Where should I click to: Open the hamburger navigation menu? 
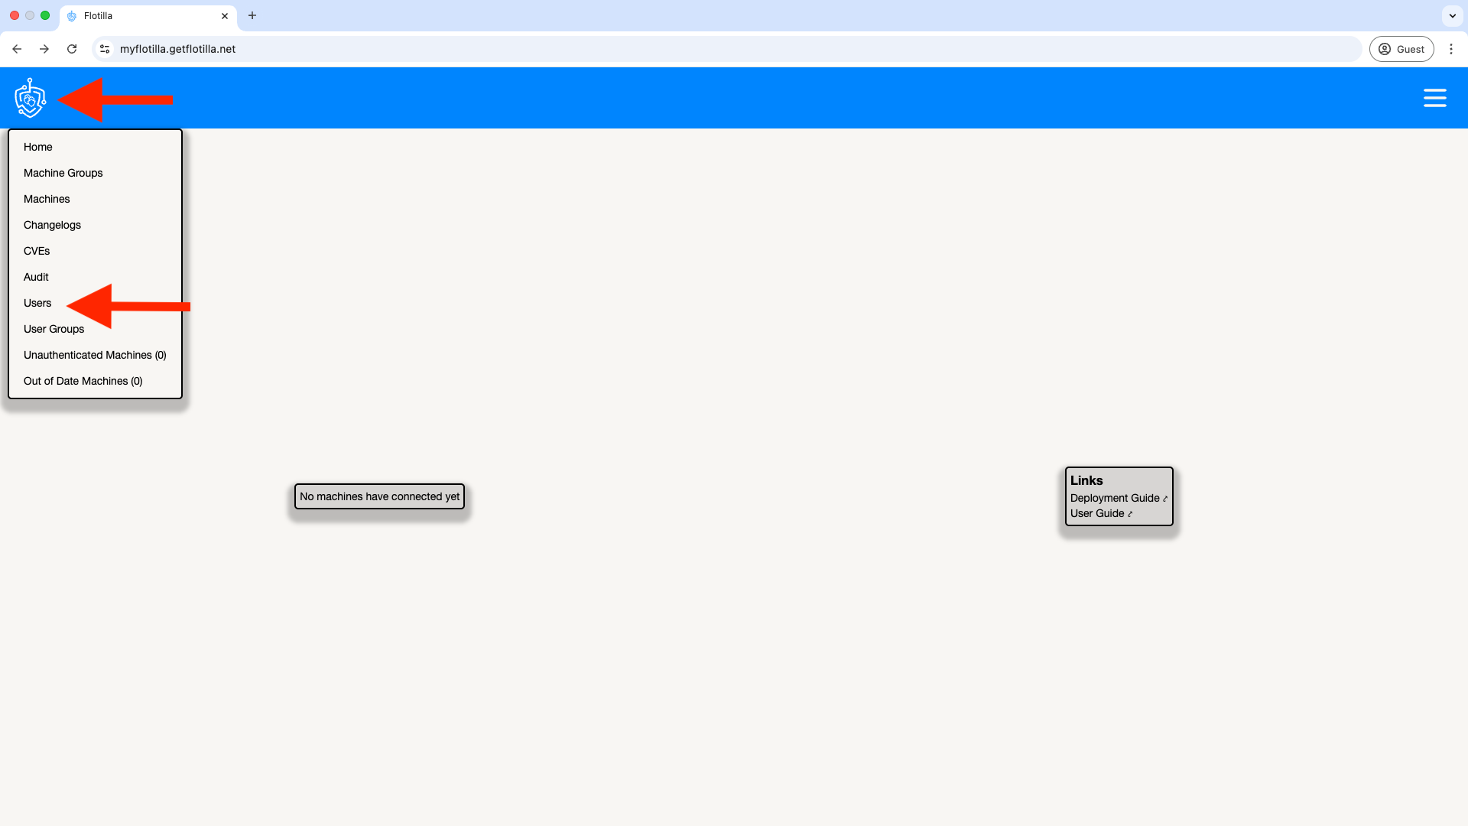(1435, 98)
